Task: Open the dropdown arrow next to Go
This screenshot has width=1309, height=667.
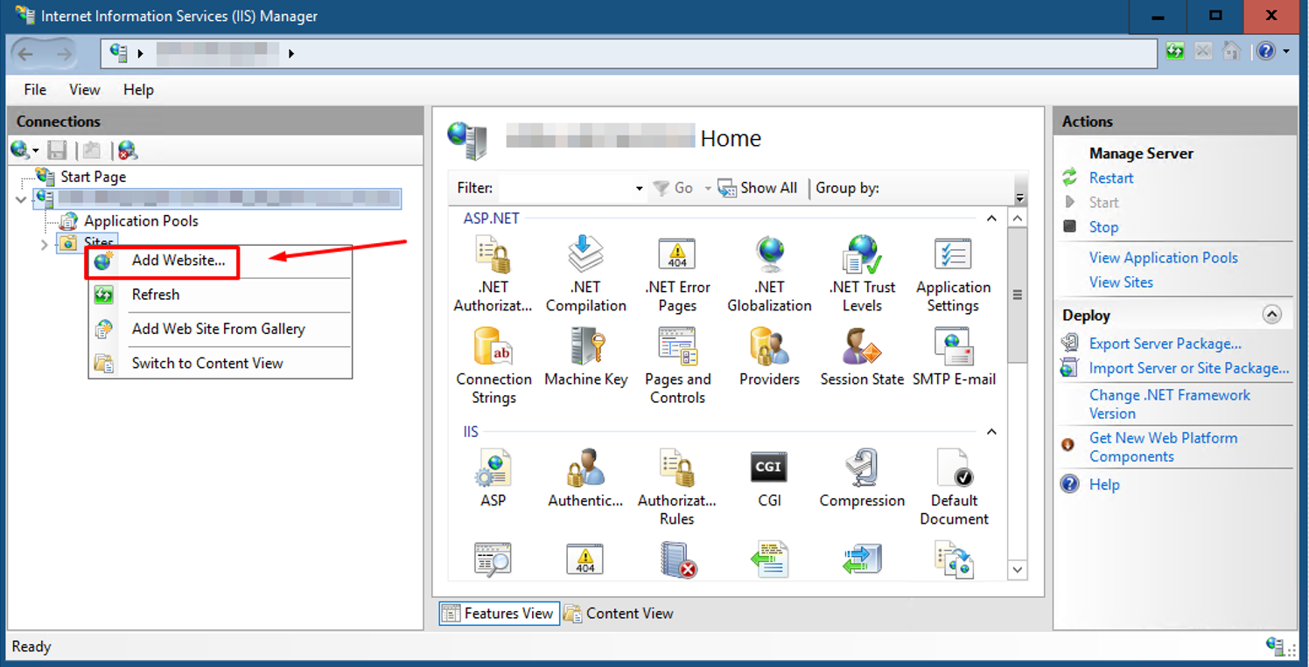Action: (708, 188)
